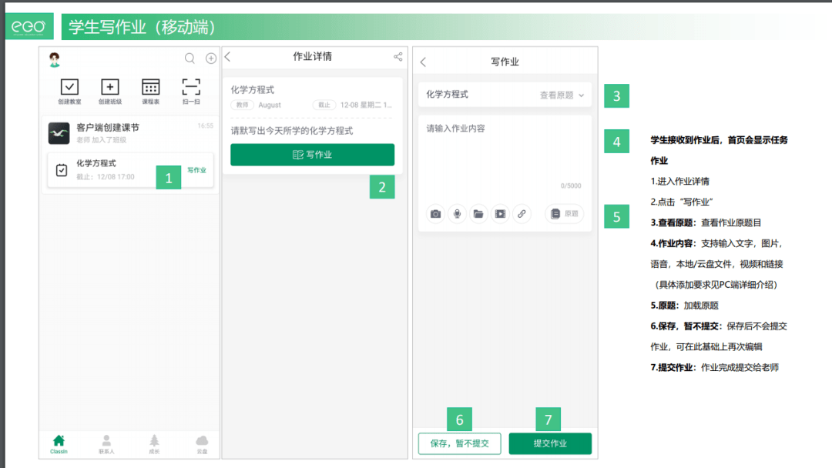The height and width of the screenshot is (468, 832).
Task: Open the user avatar profile
Action: point(54,59)
